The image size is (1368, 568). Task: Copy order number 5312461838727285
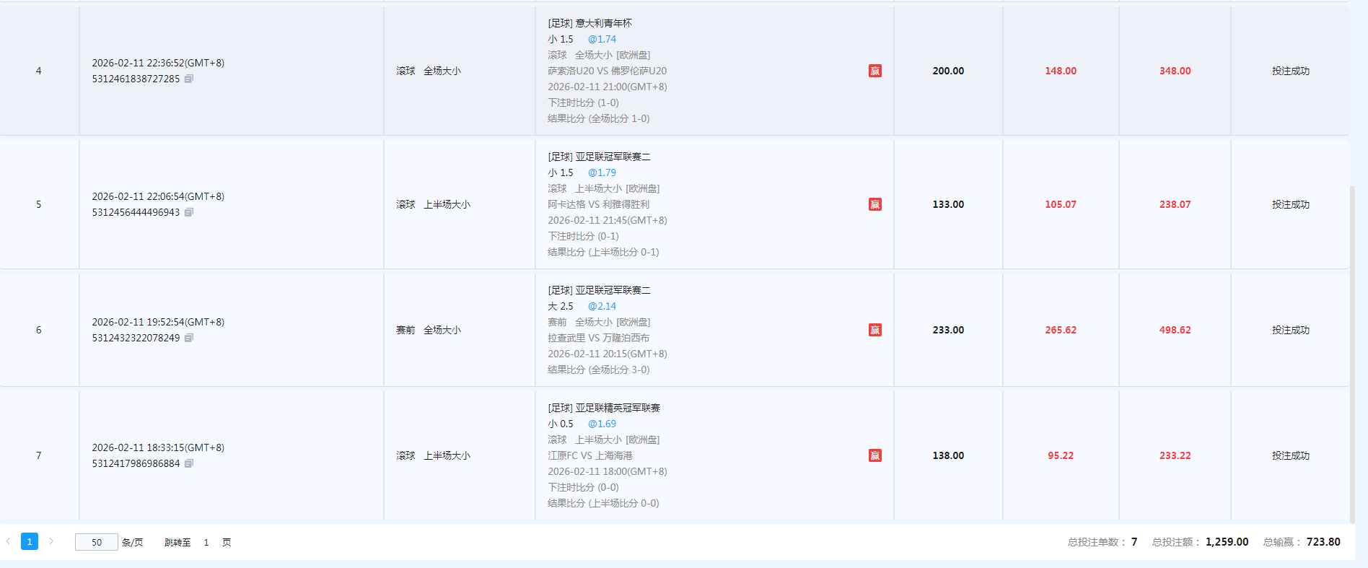tap(188, 79)
